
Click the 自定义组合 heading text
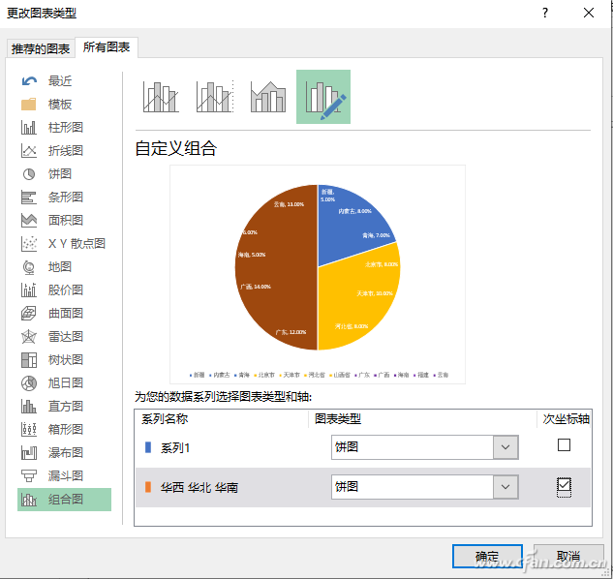click(x=176, y=148)
